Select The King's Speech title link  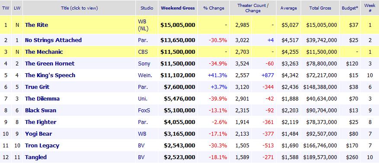point(50,75)
